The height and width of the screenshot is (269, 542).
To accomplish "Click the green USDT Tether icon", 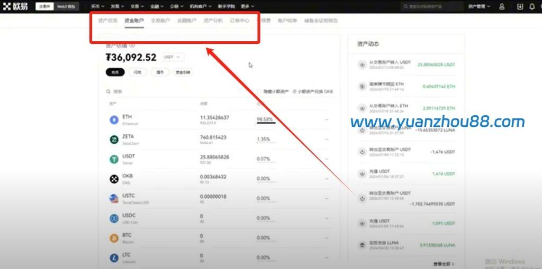I will click(114, 159).
